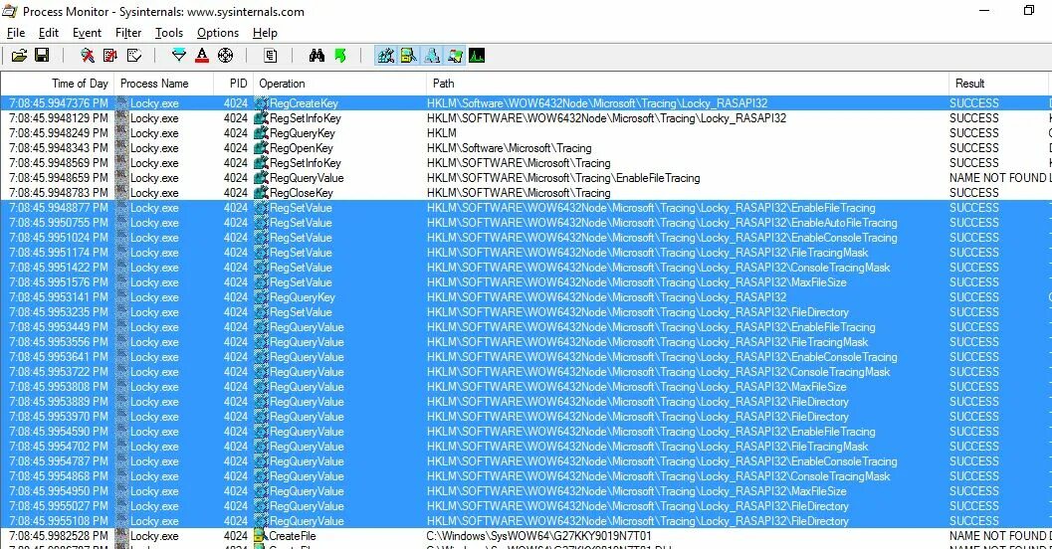Sort by the Time of Day column header
This screenshot has height=549, width=1052.
[58, 84]
